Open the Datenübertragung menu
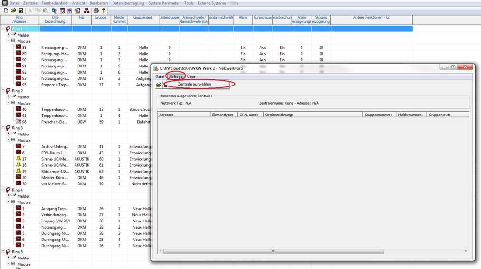481x269 pixels. (x=128, y=3)
